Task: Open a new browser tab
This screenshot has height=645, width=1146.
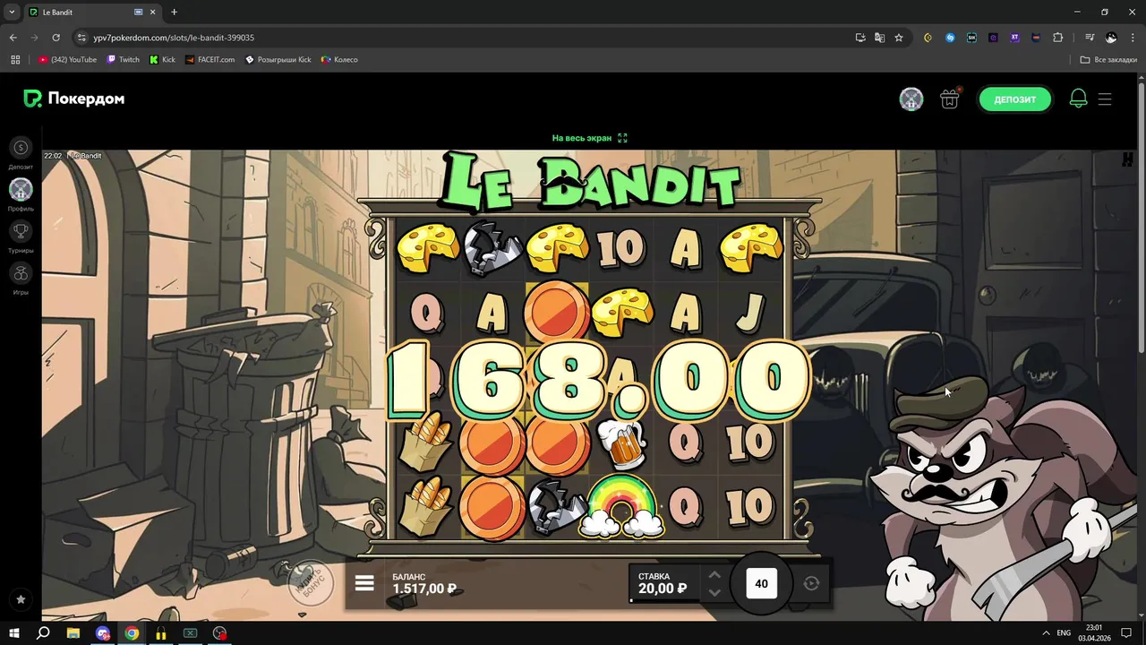Action: tap(174, 13)
